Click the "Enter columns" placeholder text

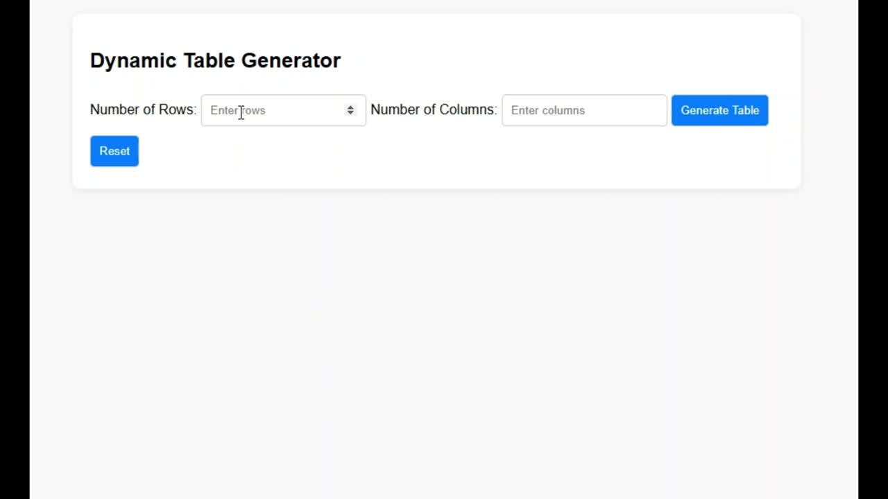point(548,110)
